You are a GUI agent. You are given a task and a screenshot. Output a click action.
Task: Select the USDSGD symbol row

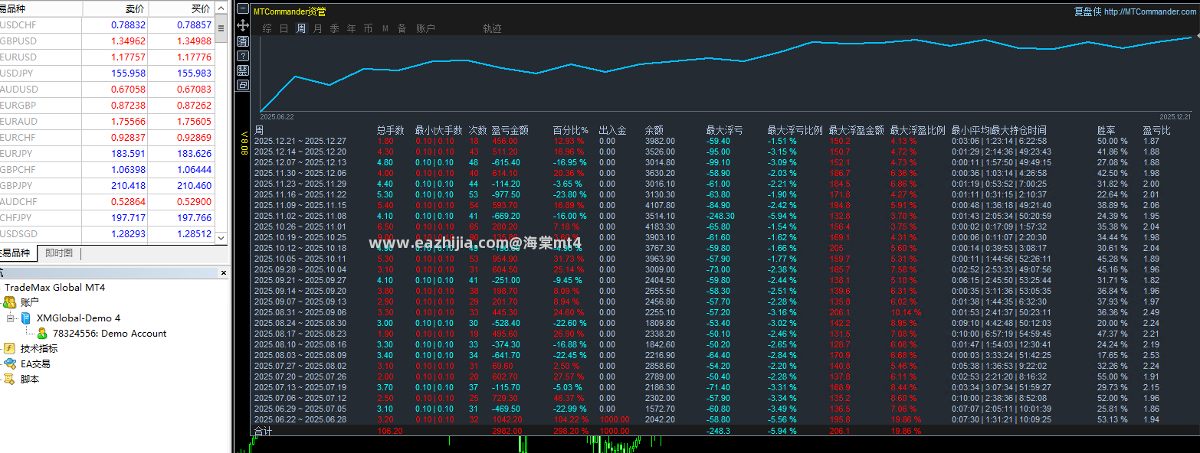point(107,233)
